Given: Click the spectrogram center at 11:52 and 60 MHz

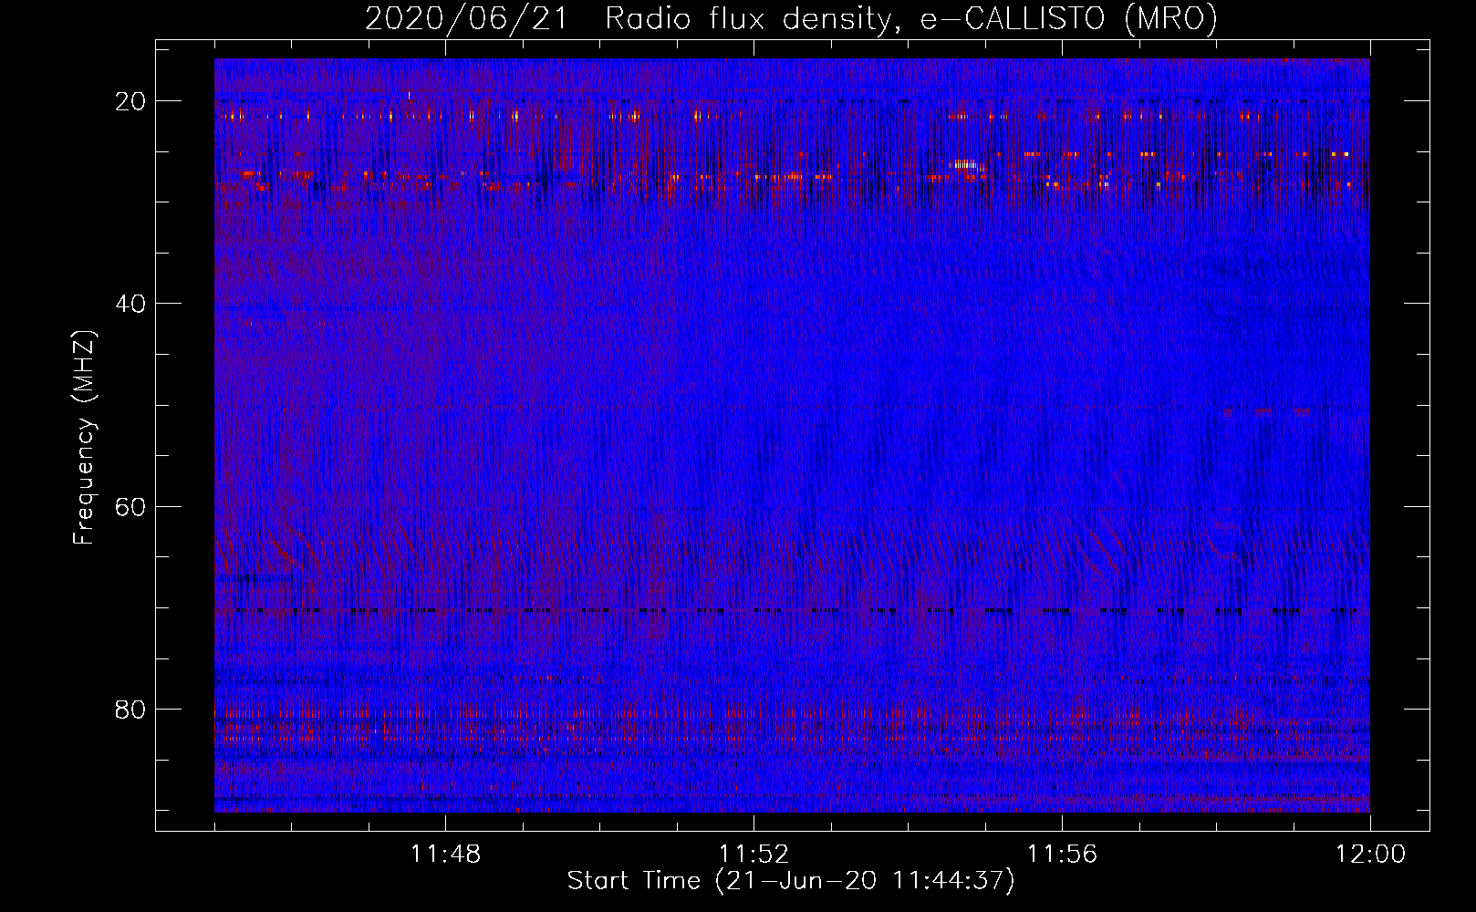Looking at the screenshot, I should coord(754,505).
